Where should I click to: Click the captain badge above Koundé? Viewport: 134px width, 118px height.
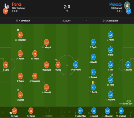tap(18, 90)
